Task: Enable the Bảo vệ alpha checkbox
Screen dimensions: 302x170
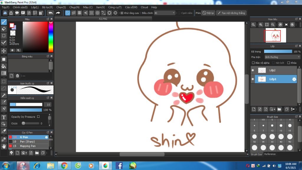Action: click(x=253, y=63)
